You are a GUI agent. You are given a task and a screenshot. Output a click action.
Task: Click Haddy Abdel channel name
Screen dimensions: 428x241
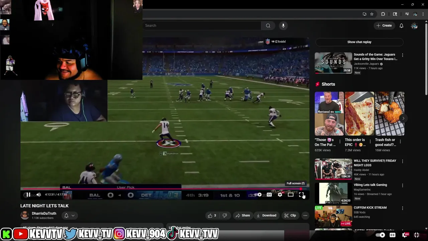(362, 170)
